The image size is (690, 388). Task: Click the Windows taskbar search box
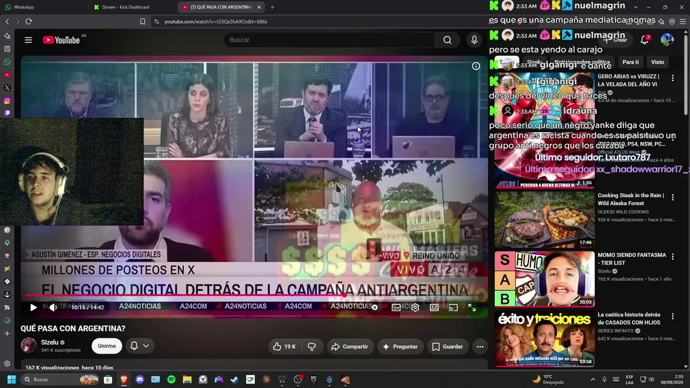60,379
